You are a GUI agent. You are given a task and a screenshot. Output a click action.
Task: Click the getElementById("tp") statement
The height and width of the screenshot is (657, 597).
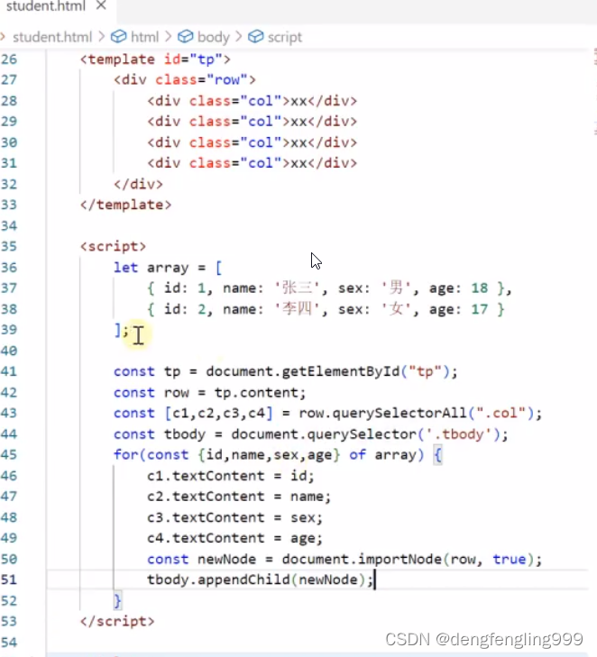(x=286, y=371)
